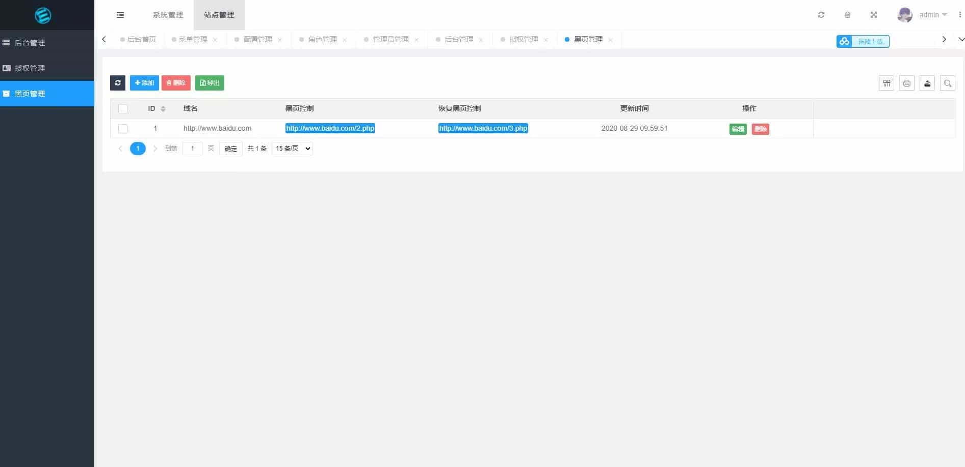Click the admin avatar picture

point(905,15)
